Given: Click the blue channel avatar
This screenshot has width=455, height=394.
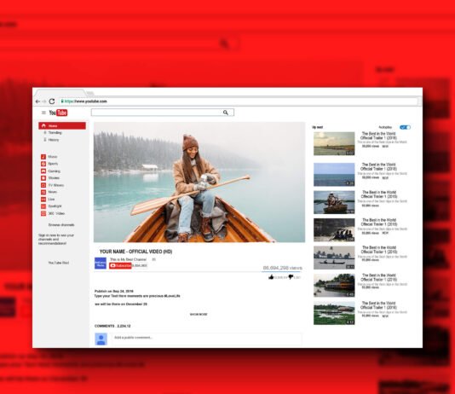Looking at the screenshot, I should 101,263.
